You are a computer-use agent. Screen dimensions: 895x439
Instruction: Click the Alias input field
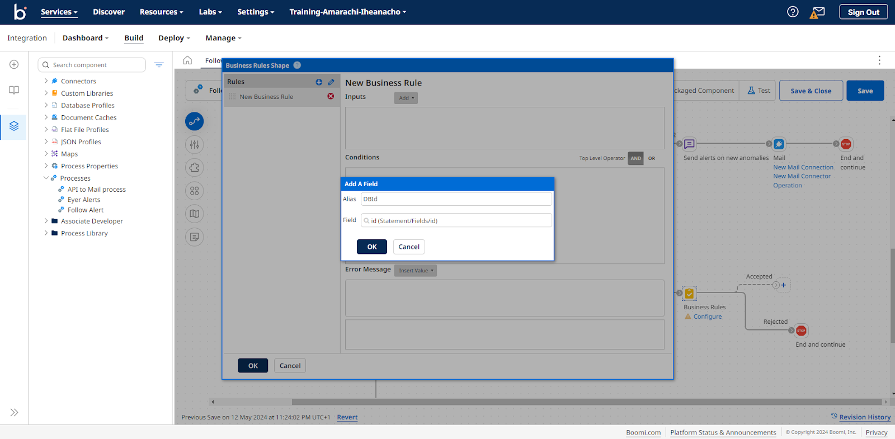tap(456, 199)
